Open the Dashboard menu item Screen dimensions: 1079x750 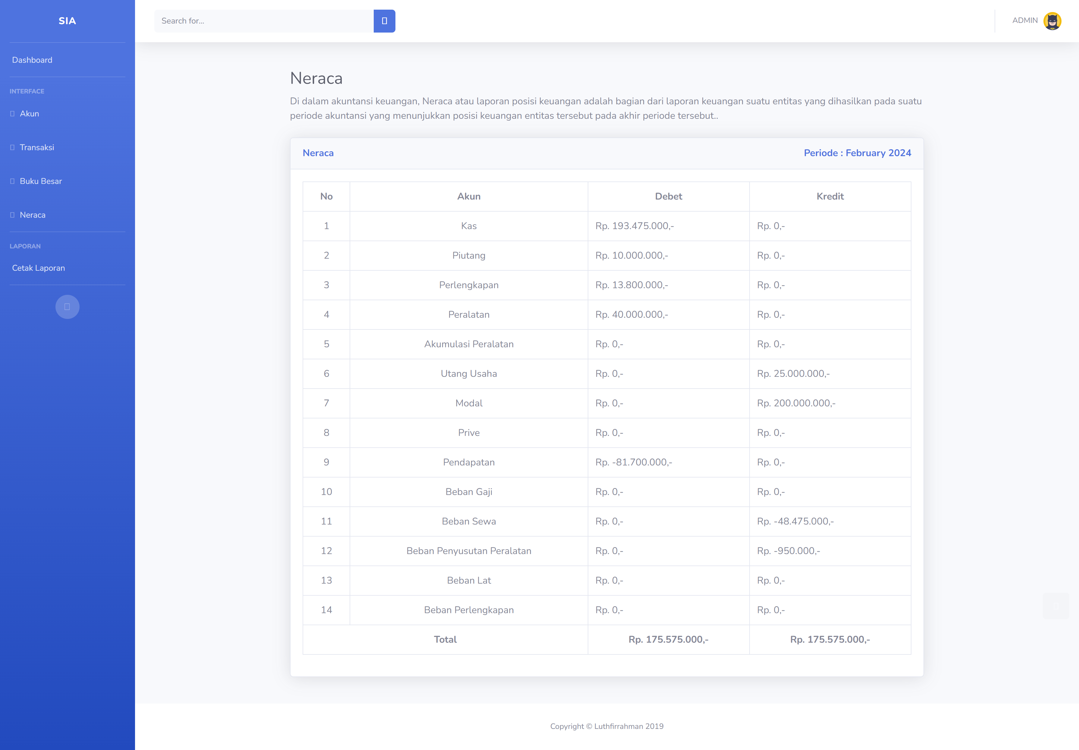coord(33,60)
